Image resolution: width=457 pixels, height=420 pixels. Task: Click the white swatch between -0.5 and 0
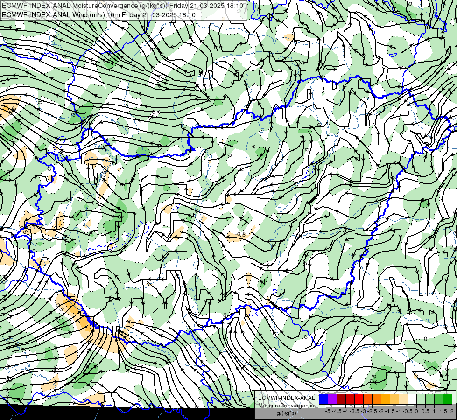412,399
